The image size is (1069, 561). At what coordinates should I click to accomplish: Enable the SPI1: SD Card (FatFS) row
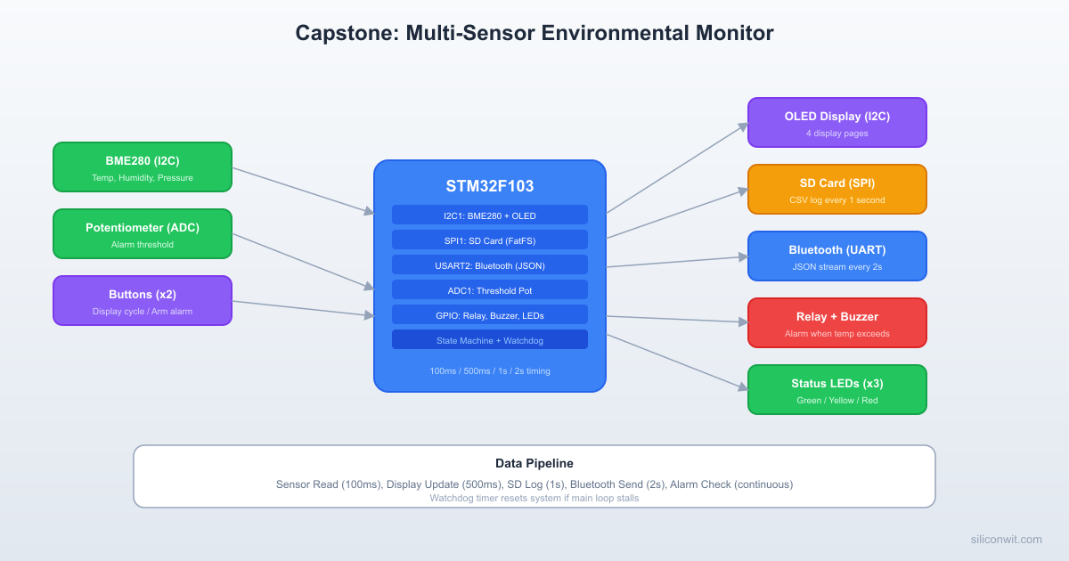click(489, 240)
